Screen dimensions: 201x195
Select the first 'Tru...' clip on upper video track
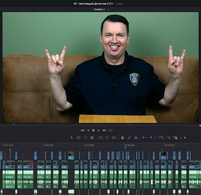[x=71, y=155]
